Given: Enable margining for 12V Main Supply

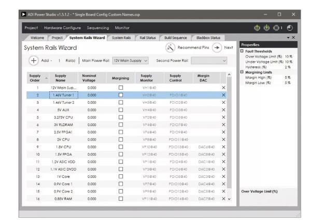Looking at the screenshot, I should (121, 88).
